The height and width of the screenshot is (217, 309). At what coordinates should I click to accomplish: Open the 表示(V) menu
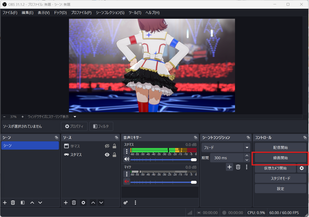pos(44,13)
